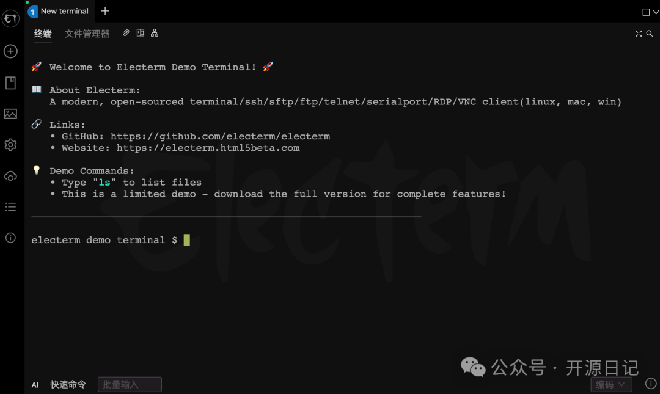Open settings via the gear icon
Viewport: 660px width, 394px height.
coord(10,145)
